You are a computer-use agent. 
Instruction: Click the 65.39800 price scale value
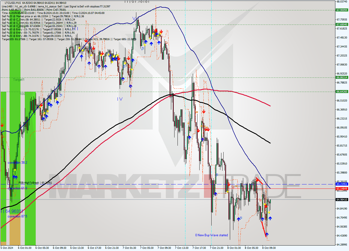tap(342, 172)
